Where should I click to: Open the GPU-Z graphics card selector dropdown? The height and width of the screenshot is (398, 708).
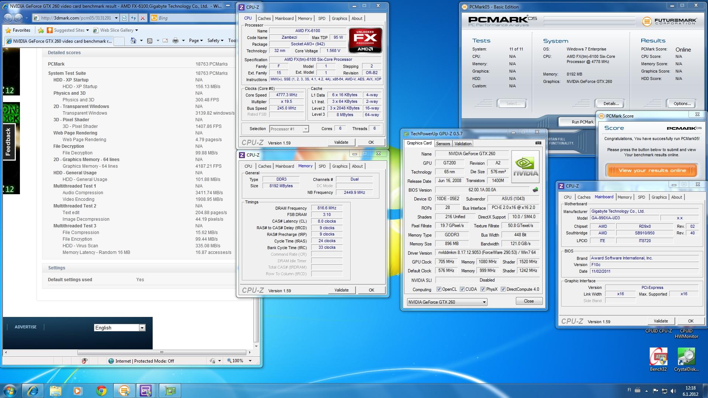coord(484,302)
